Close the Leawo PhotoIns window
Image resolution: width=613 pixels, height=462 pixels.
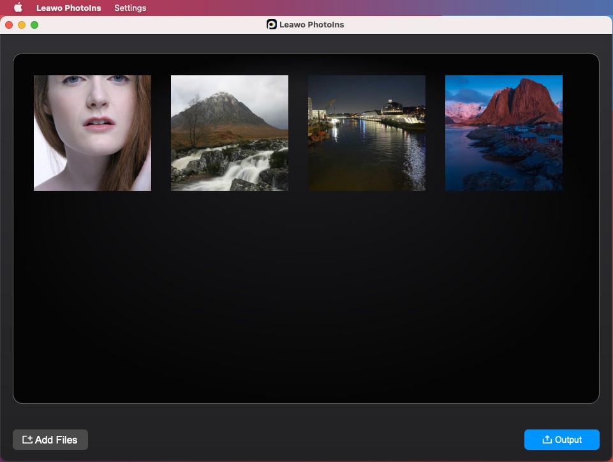(x=9, y=25)
